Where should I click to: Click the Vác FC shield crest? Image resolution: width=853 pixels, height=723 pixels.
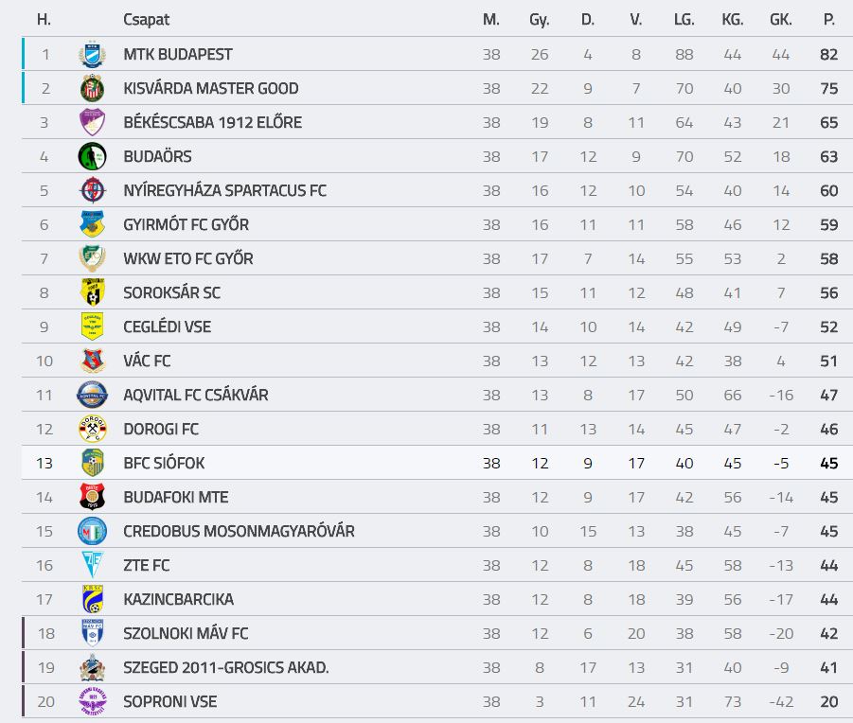click(92, 361)
